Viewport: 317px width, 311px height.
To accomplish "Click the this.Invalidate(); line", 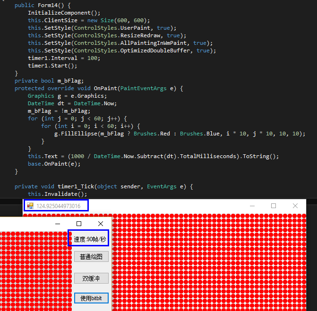I will click(x=58, y=194).
